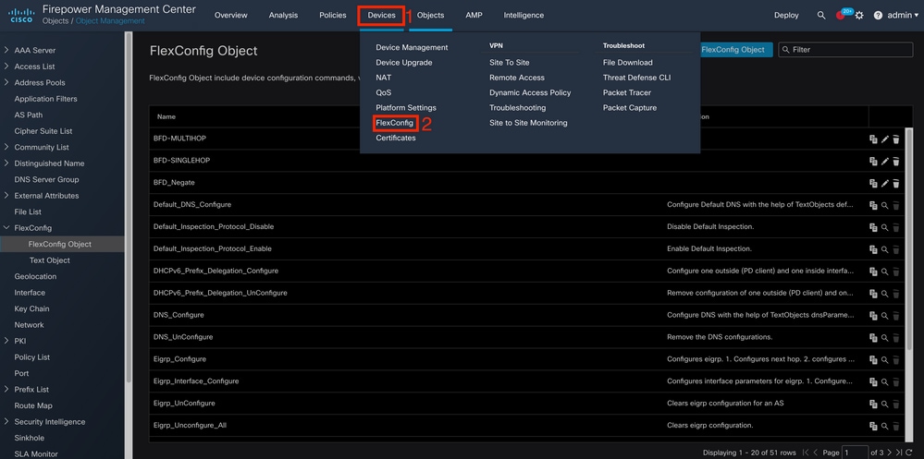Copy the BFD_Negate object
The width and height of the screenshot is (924, 459).
click(873, 183)
